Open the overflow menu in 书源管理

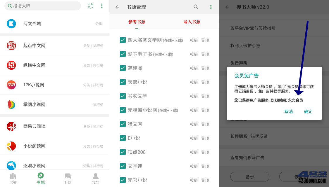(x=211, y=7)
